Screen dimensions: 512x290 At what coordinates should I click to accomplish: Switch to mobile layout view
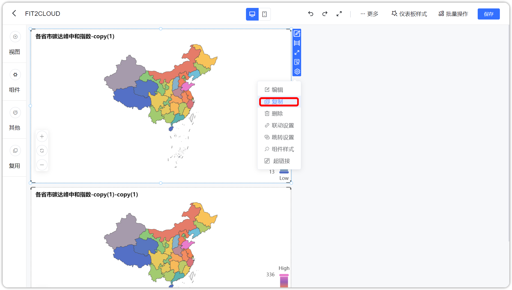(x=264, y=14)
